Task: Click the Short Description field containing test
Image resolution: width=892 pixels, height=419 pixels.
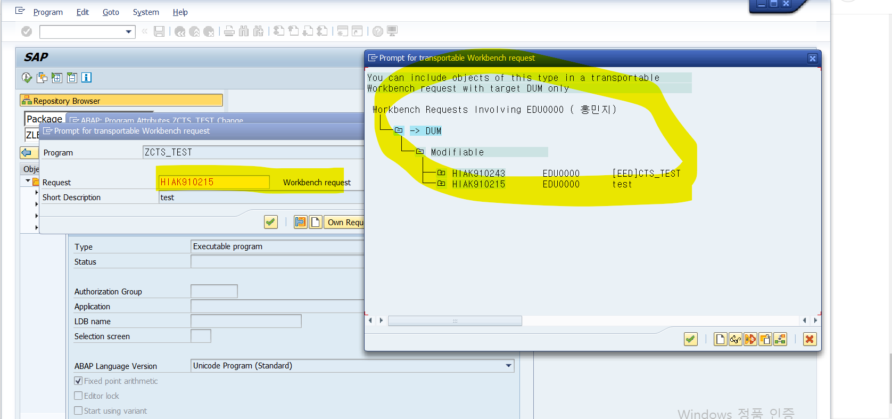Action: click(261, 198)
